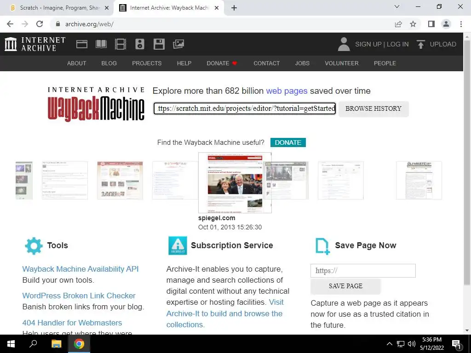Screen dimensions: 471x353
Task: Click the upload arrow icon
Action: [x=420, y=44]
